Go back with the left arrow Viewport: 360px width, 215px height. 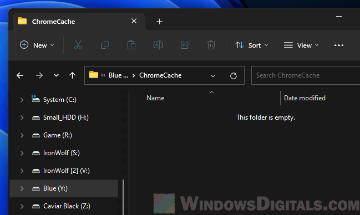[x=20, y=75]
